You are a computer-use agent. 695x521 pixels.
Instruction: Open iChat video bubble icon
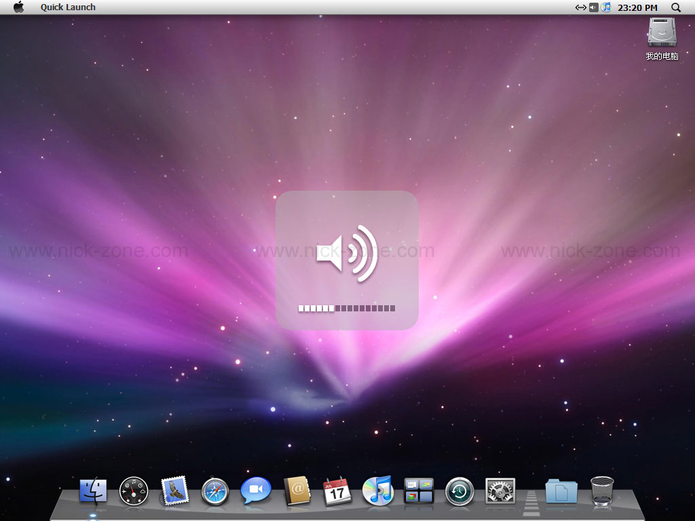[x=256, y=490]
